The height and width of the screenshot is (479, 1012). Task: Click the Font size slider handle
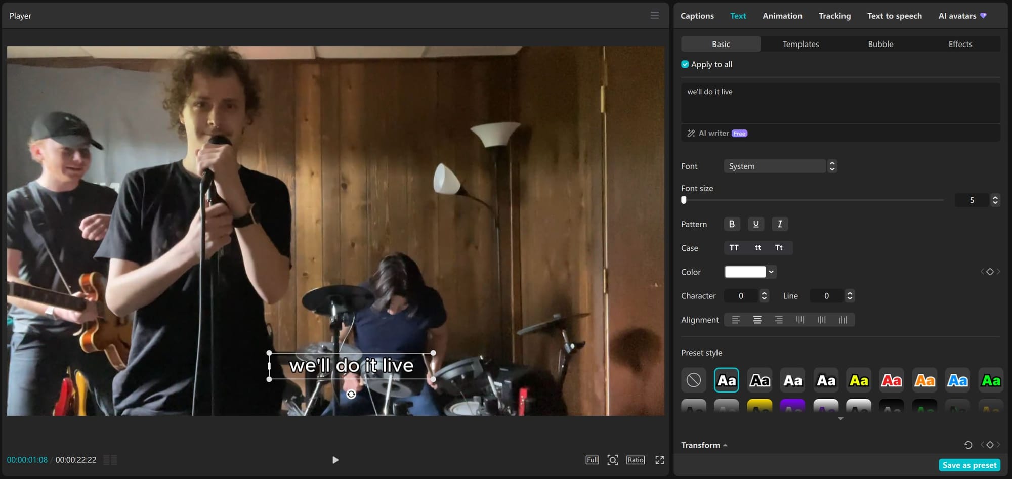(x=684, y=200)
